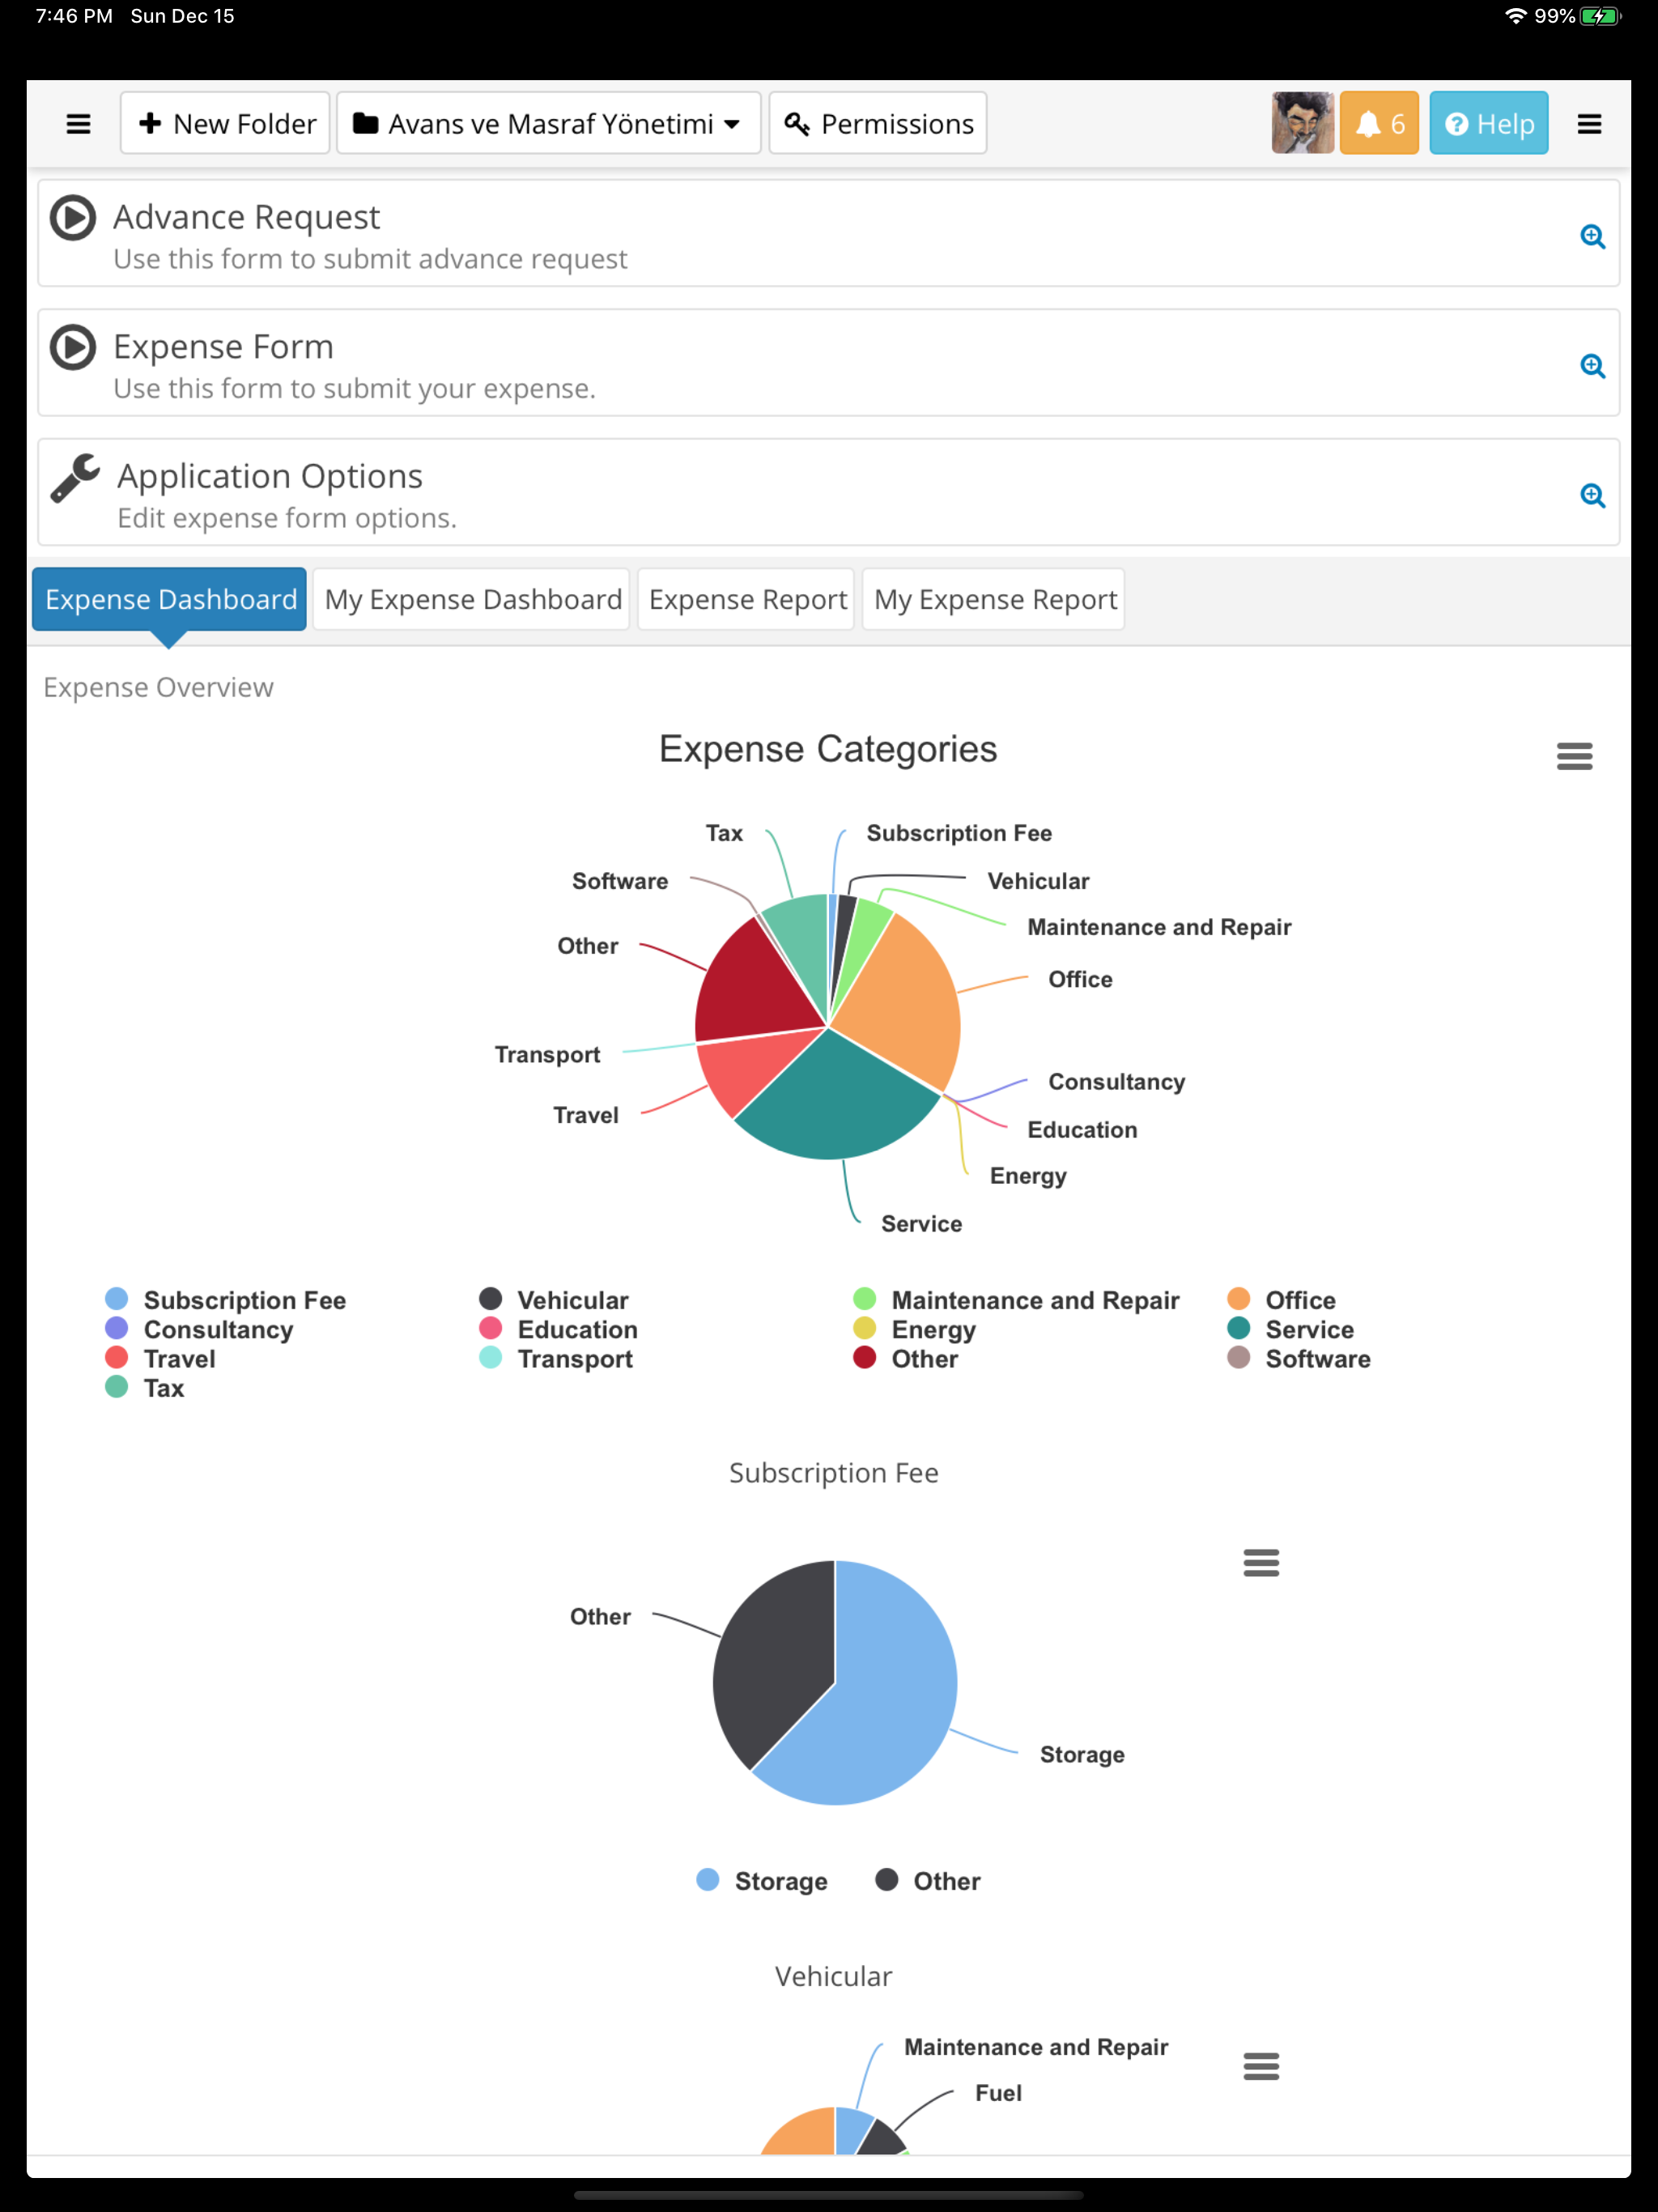Open the Expense Form title link

point(223,347)
